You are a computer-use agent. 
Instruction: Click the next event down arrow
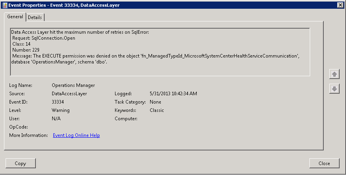[334, 89]
